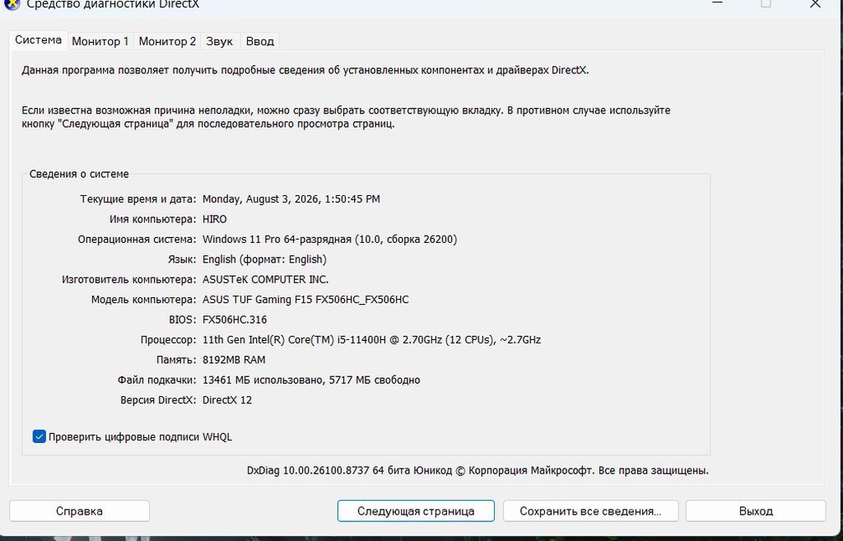Click the page file value 13461 МБ использовано

tap(310, 380)
